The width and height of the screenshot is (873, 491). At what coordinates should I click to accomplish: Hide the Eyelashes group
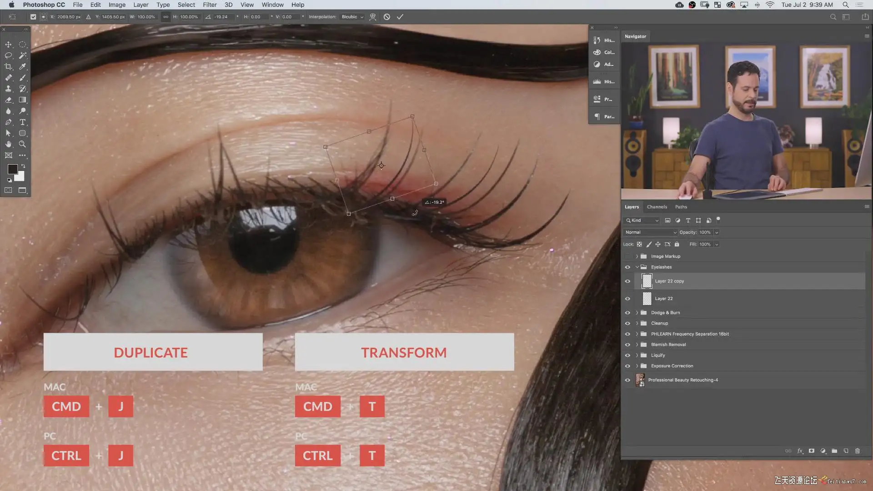627,267
